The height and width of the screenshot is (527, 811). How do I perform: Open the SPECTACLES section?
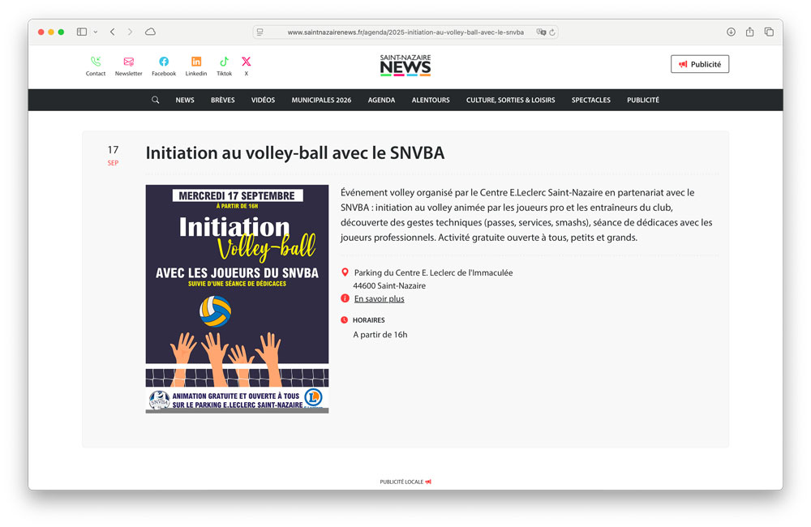590,100
